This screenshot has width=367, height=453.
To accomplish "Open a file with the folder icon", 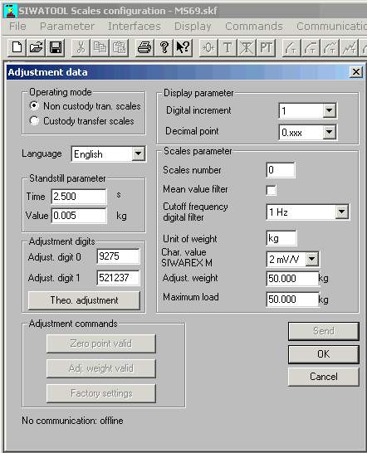I will pyautogui.click(x=36, y=47).
